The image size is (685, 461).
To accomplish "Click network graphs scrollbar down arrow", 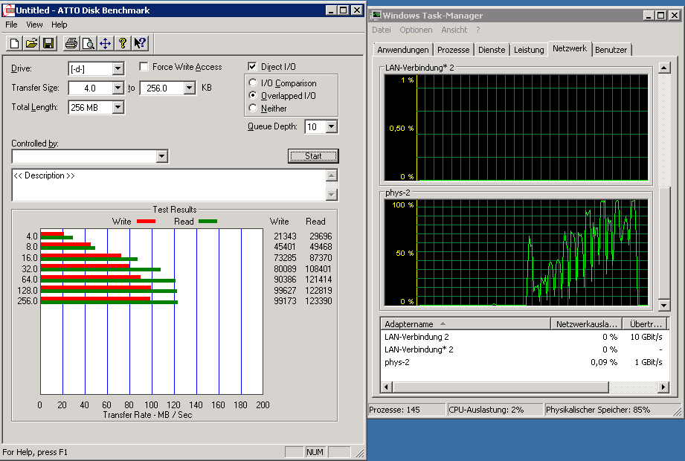I will click(x=664, y=305).
